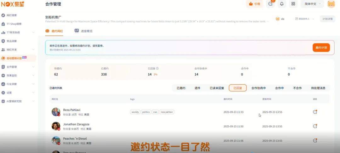Switch to the 进度概览 tab
This screenshot has width=340, height=153.
click(x=83, y=31)
